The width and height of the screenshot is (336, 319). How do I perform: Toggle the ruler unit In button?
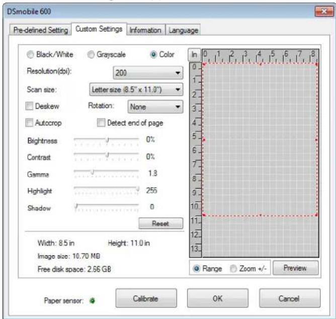(x=194, y=55)
